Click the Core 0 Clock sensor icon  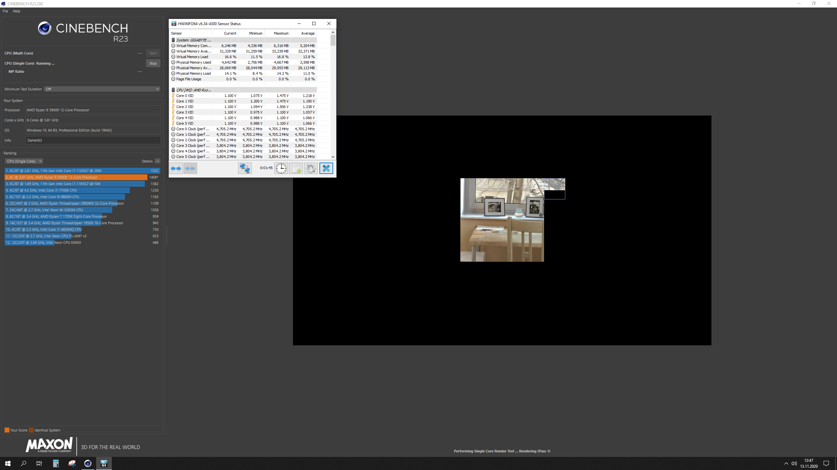pos(173,129)
